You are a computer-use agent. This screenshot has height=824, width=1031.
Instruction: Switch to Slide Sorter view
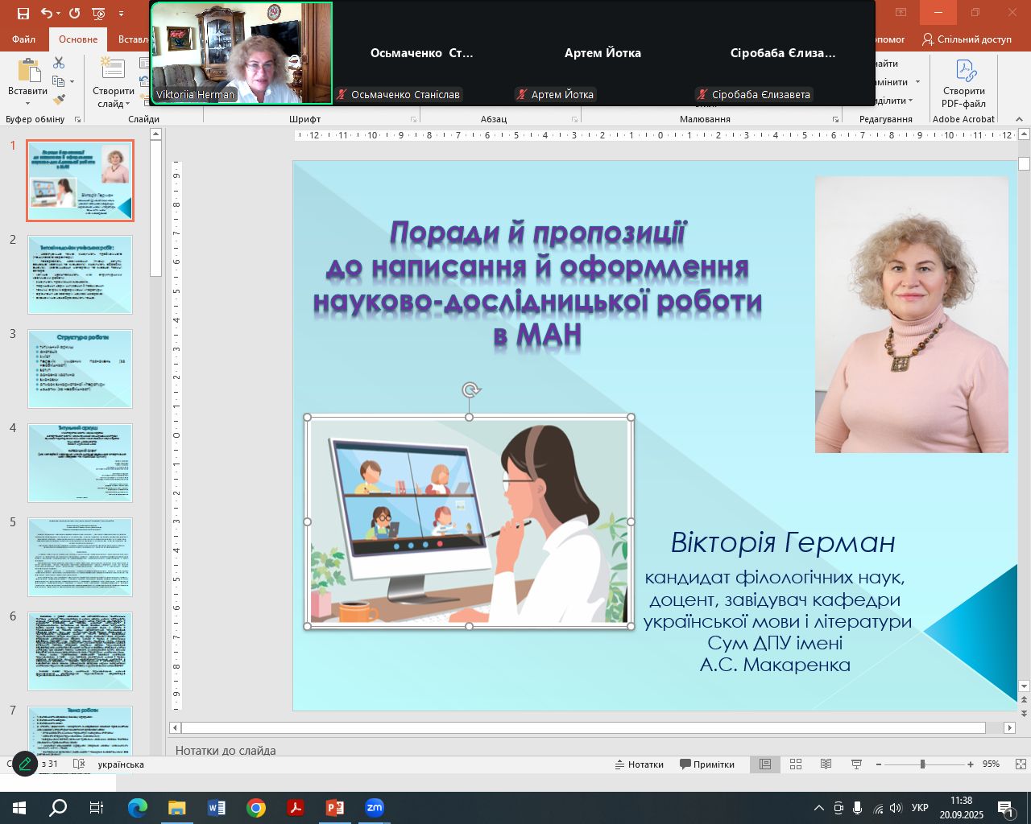click(x=796, y=764)
